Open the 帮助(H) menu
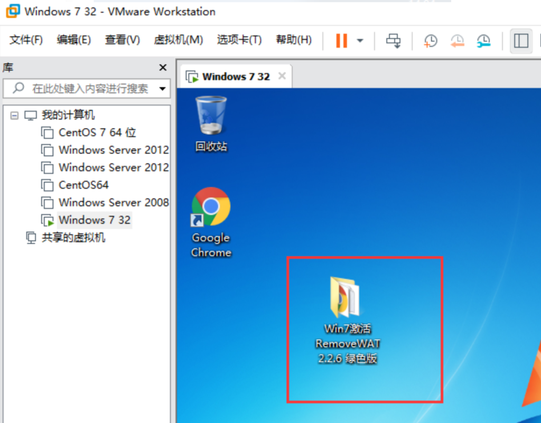Image resolution: width=541 pixels, height=423 pixels. (294, 40)
